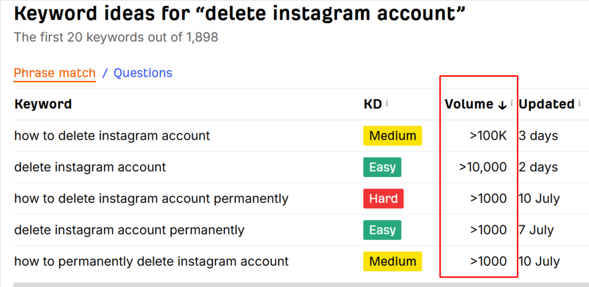Sort by the Volume column header
The width and height of the screenshot is (589, 287).
(469, 104)
